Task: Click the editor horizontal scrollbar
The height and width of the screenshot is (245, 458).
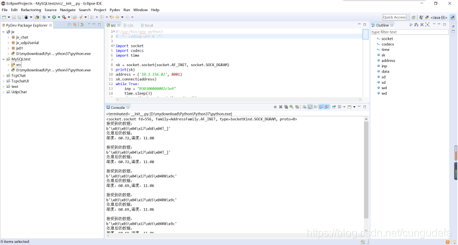Action: tap(239, 99)
